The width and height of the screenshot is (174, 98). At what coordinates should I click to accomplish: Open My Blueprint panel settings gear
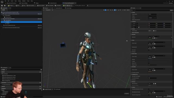(x=41, y=70)
